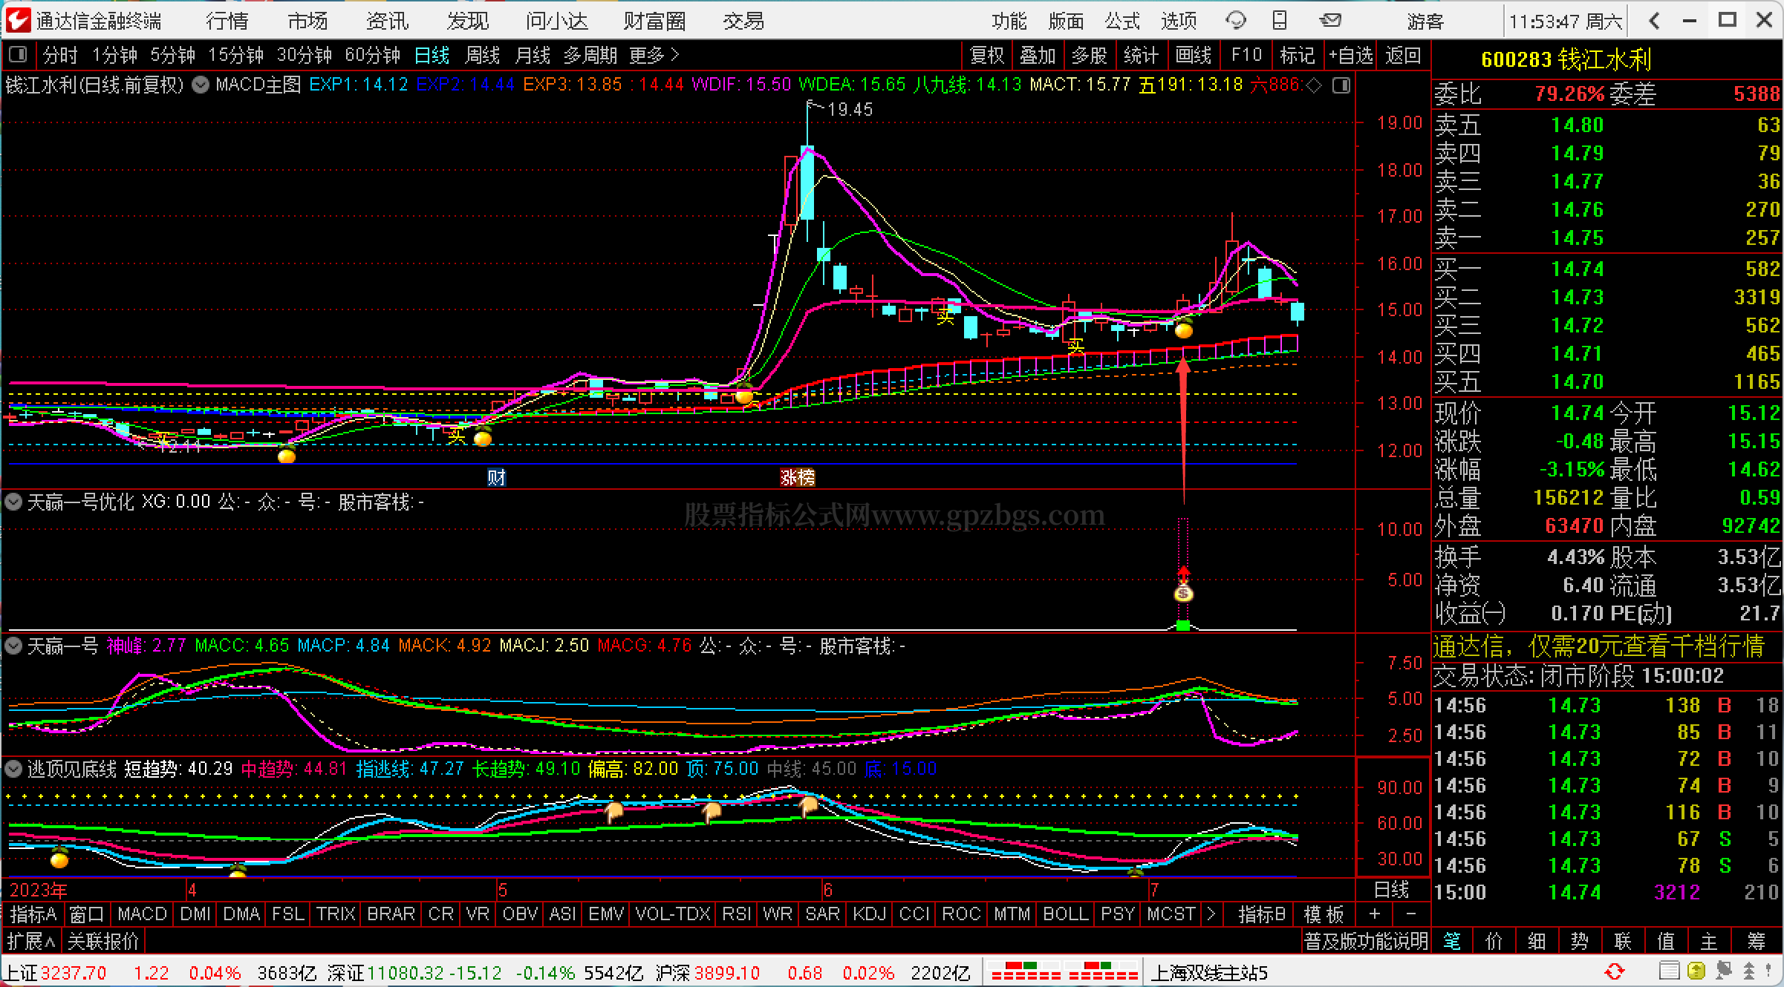This screenshot has width=1784, height=987.
Task: Switch to 周线 weekly period
Action: click(x=482, y=55)
